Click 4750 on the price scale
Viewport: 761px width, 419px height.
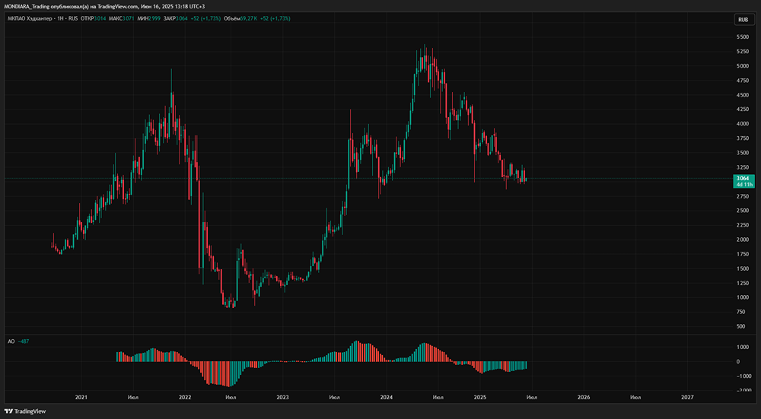743,81
